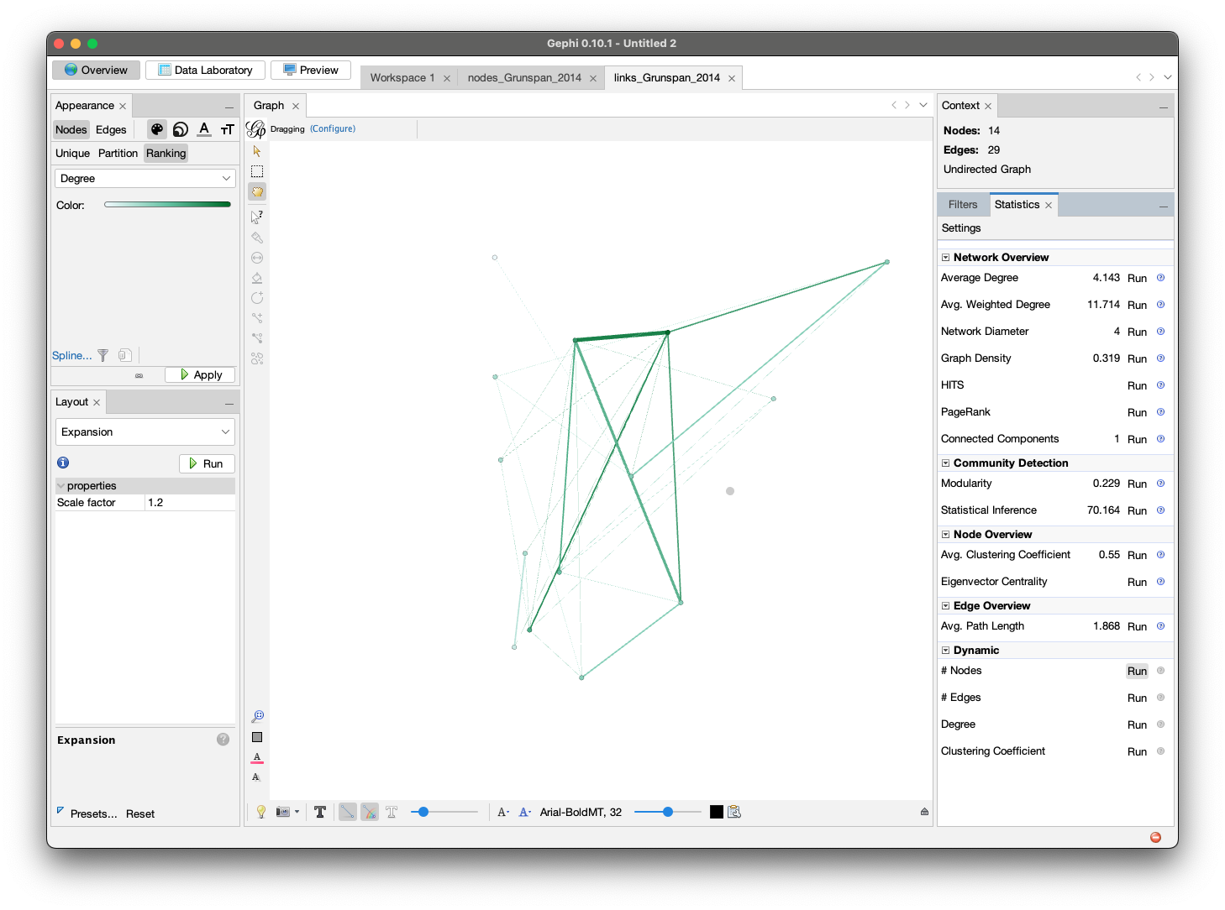Screen dimensions: 1225x910
Task: Collapse the Network Overview section
Action: [x=945, y=258]
